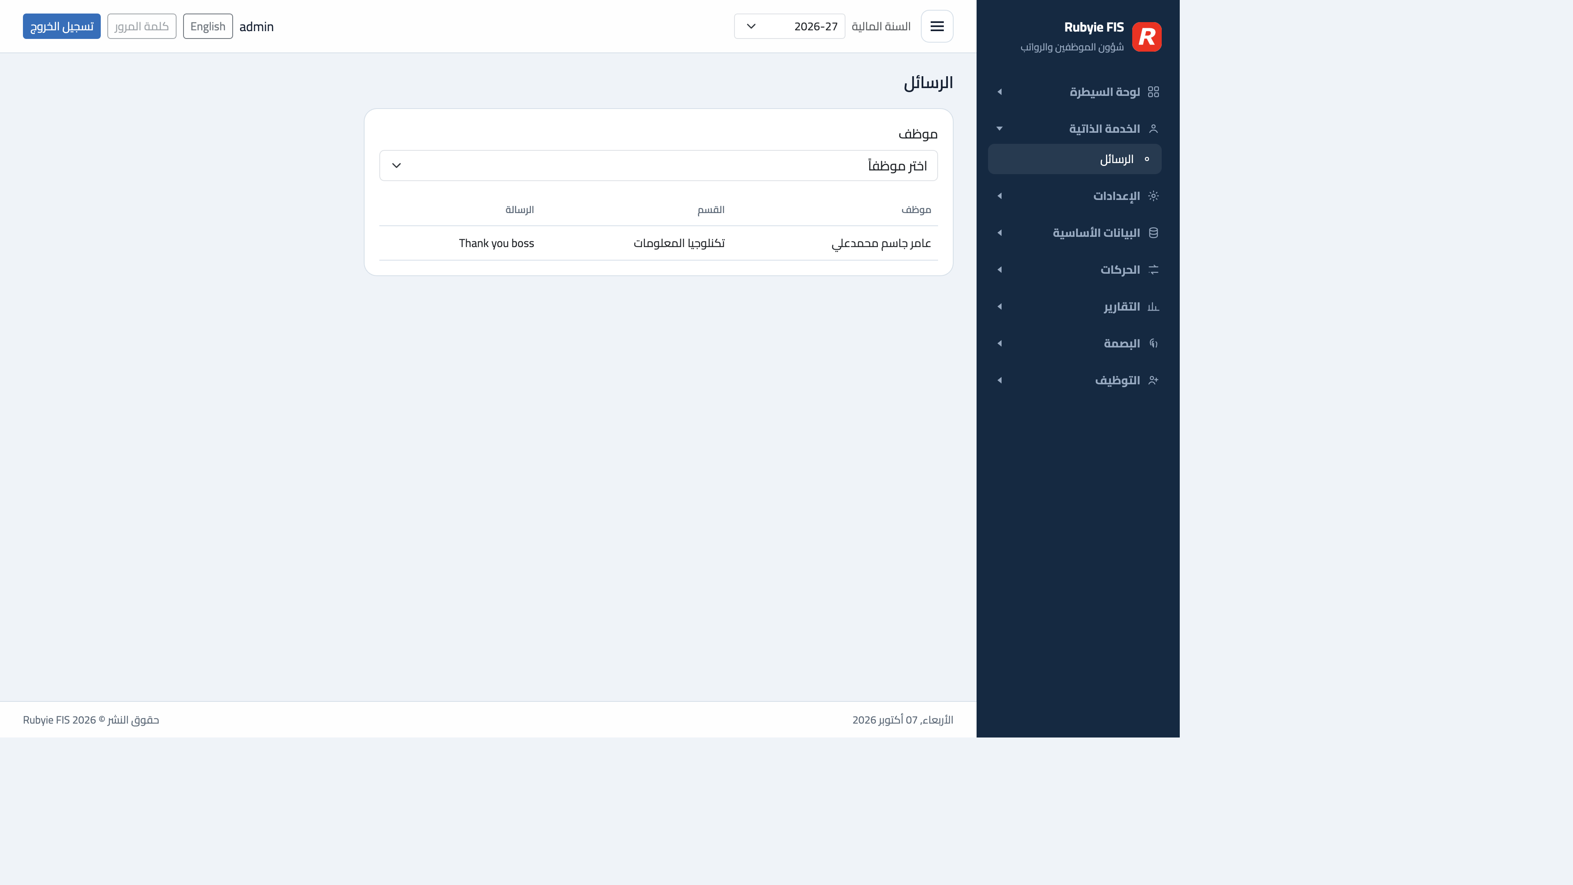Expand the الحركات menu arrow
This screenshot has height=885, width=1573.
coord(1000,270)
